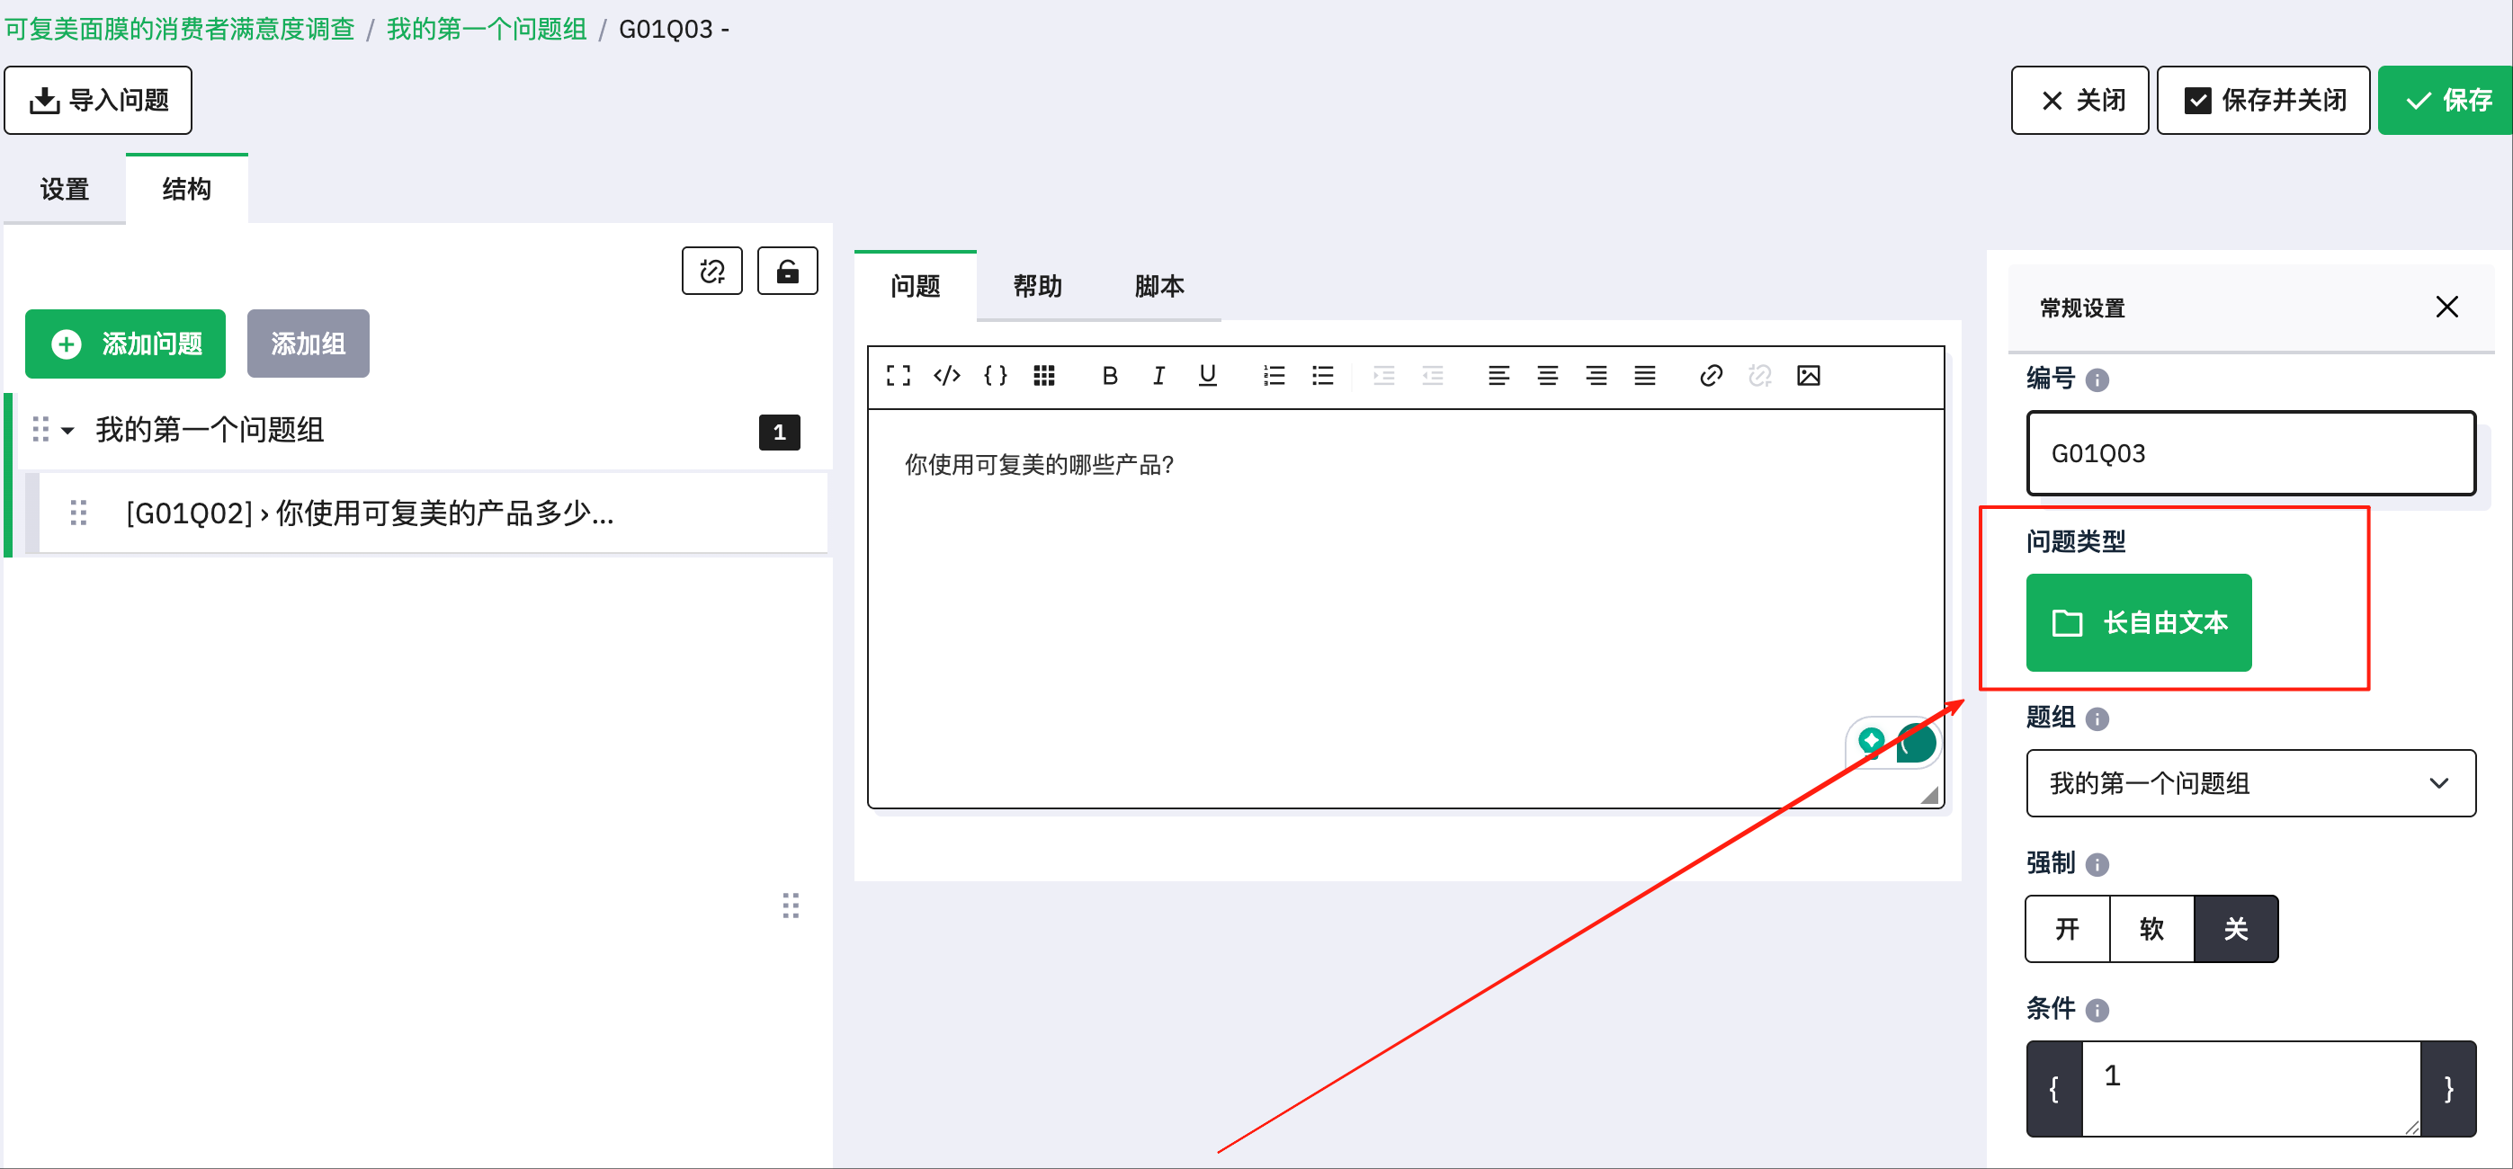The height and width of the screenshot is (1169, 2513).
Task: Insert placeholder curly braces icon
Action: 996,375
